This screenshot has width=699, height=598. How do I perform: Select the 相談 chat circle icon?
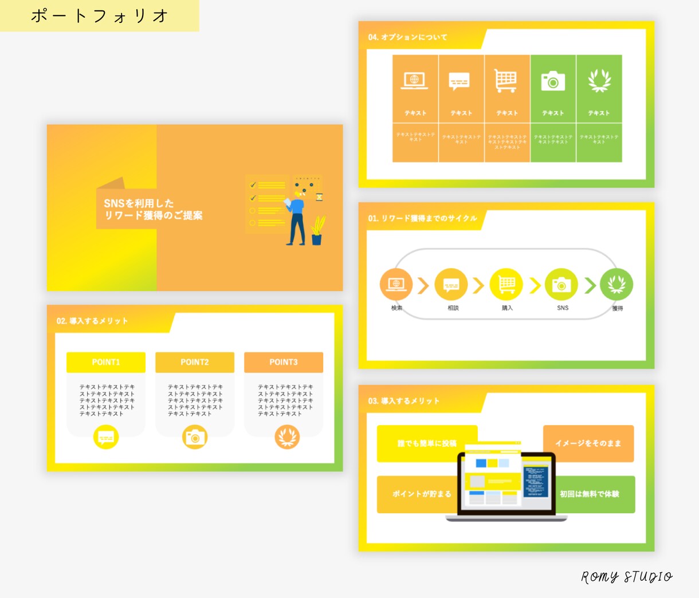pos(451,285)
